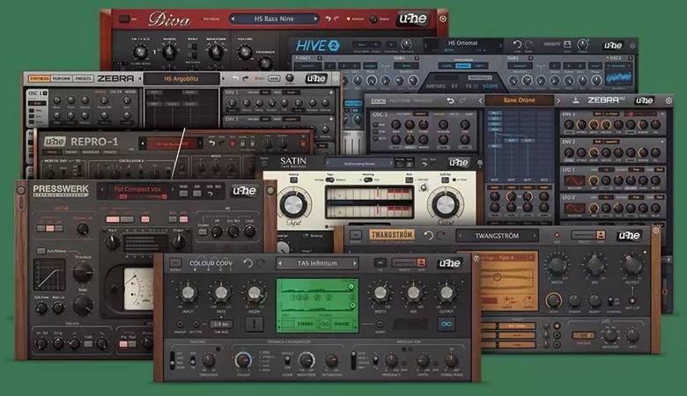The width and height of the screenshot is (687, 396).
Task: Open the HS Bass Nine preset selector
Action: click(x=272, y=19)
